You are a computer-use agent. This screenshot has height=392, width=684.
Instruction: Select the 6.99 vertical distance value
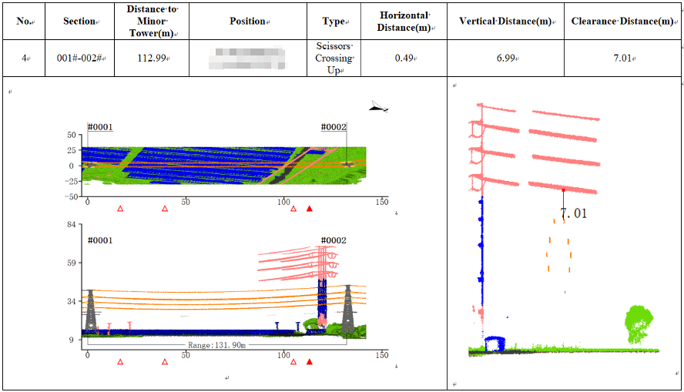pyautogui.click(x=505, y=58)
